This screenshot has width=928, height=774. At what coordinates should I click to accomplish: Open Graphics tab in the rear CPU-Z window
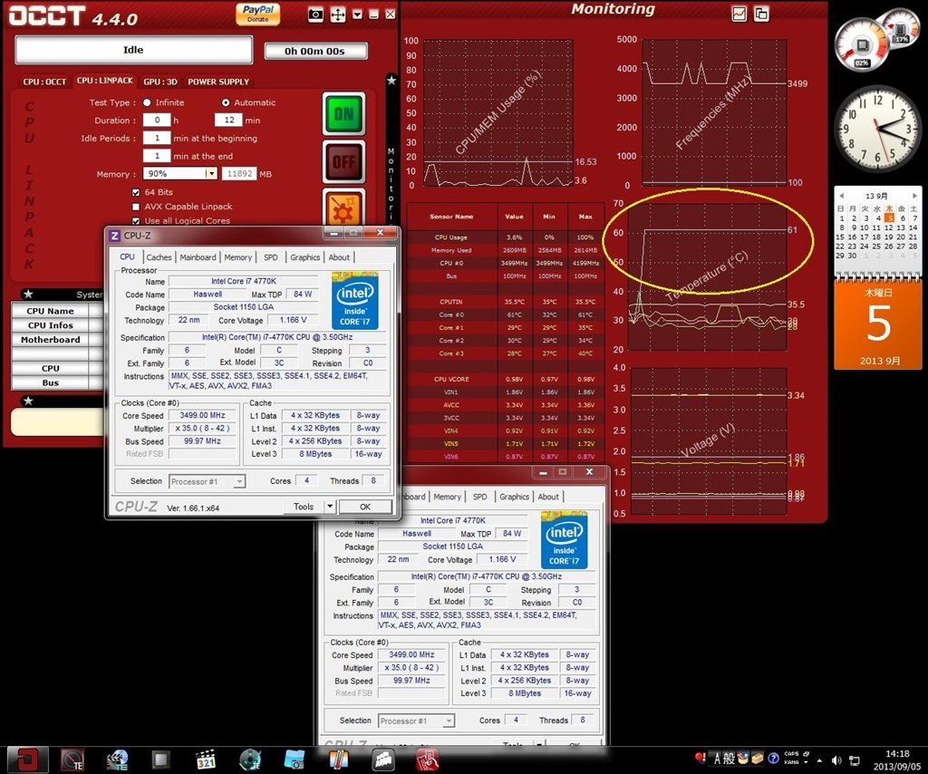coord(514,497)
